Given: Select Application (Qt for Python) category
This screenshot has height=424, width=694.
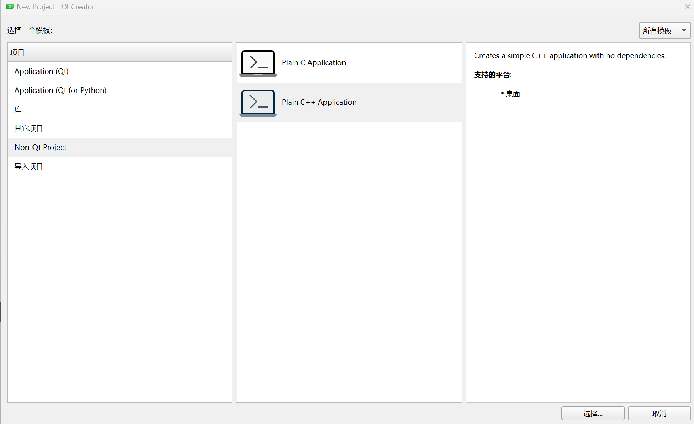Looking at the screenshot, I should [x=120, y=91].
